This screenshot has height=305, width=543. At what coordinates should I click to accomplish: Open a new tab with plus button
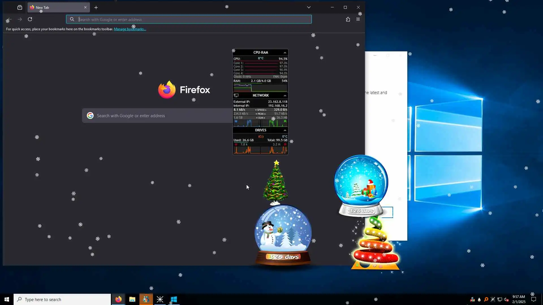pos(96,7)
